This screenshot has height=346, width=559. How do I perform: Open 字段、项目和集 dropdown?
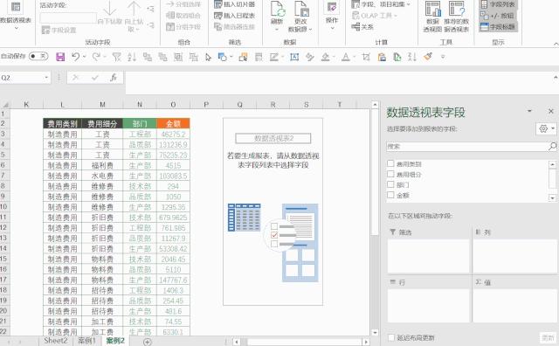[x=381, y=4]
